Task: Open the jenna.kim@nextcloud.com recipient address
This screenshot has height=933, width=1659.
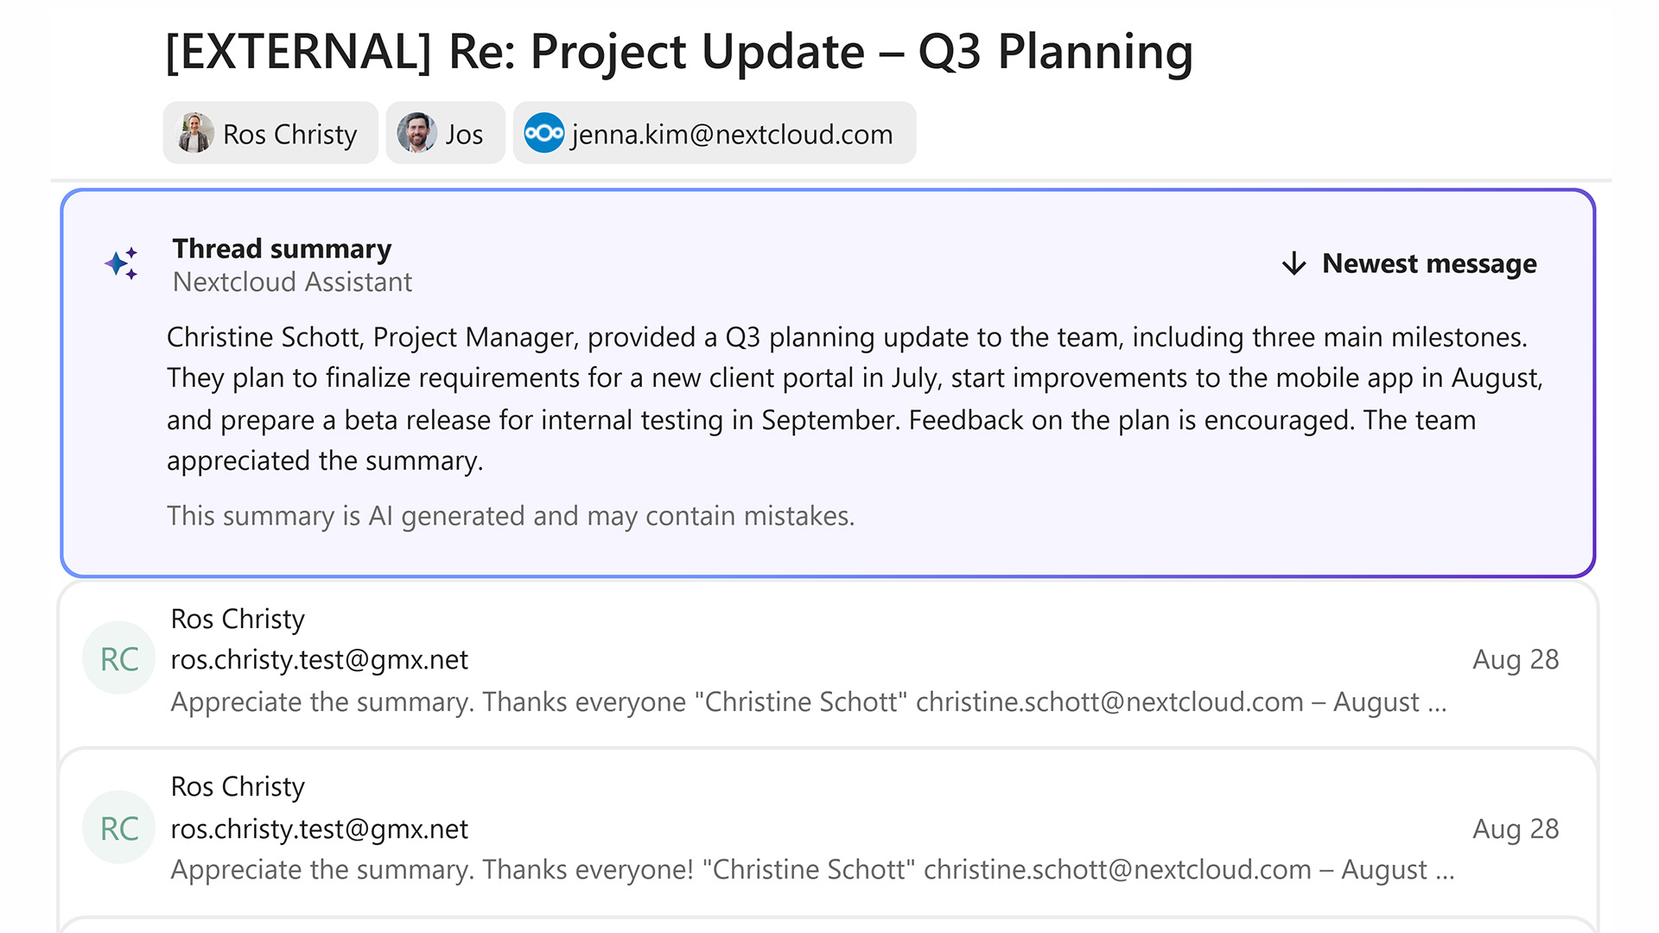Action: coord(731,134)
